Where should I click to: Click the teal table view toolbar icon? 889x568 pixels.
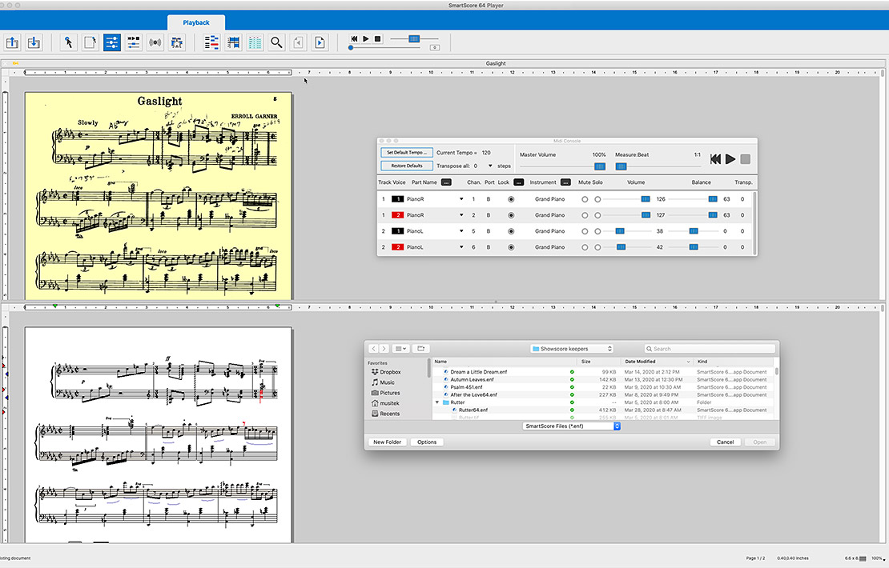point(255,42)
